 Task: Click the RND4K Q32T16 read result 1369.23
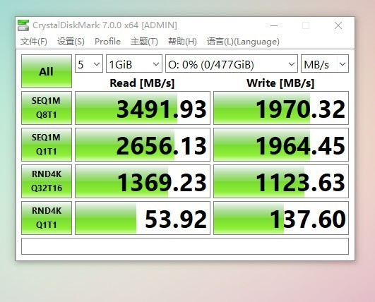point(143,181)
